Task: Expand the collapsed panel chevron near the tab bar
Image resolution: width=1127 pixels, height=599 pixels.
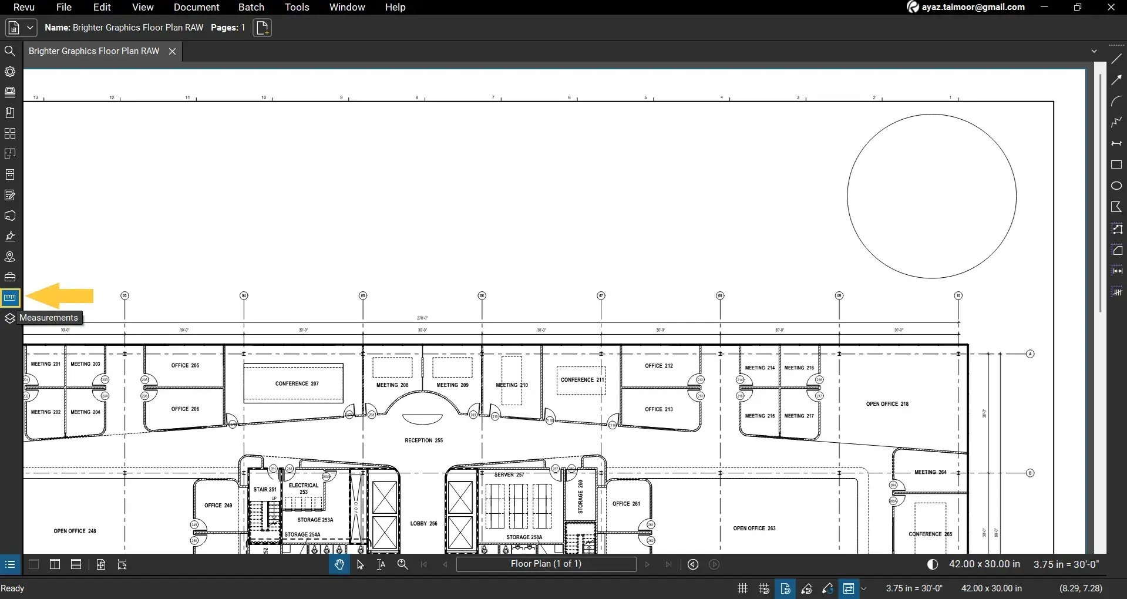Action: (1094, 51)
